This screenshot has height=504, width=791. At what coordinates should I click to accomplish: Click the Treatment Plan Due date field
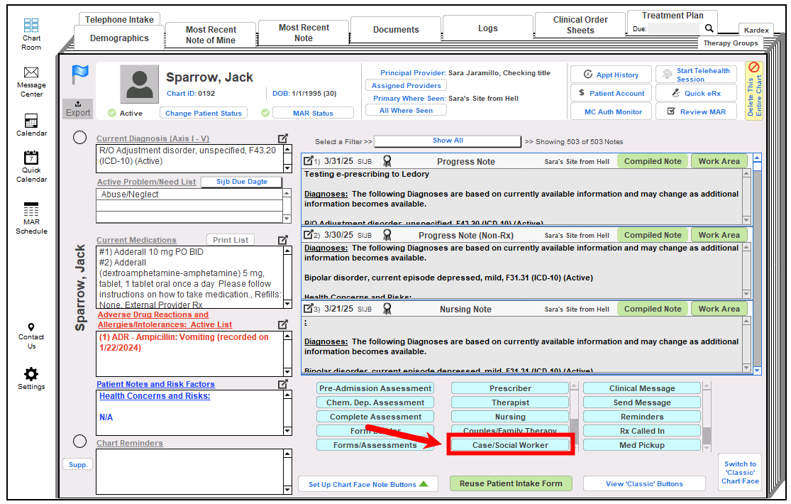(673, 28)
